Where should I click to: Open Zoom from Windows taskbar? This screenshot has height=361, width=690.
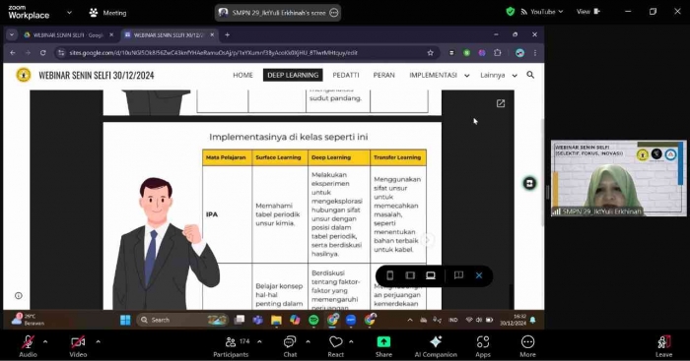(351, 320)
